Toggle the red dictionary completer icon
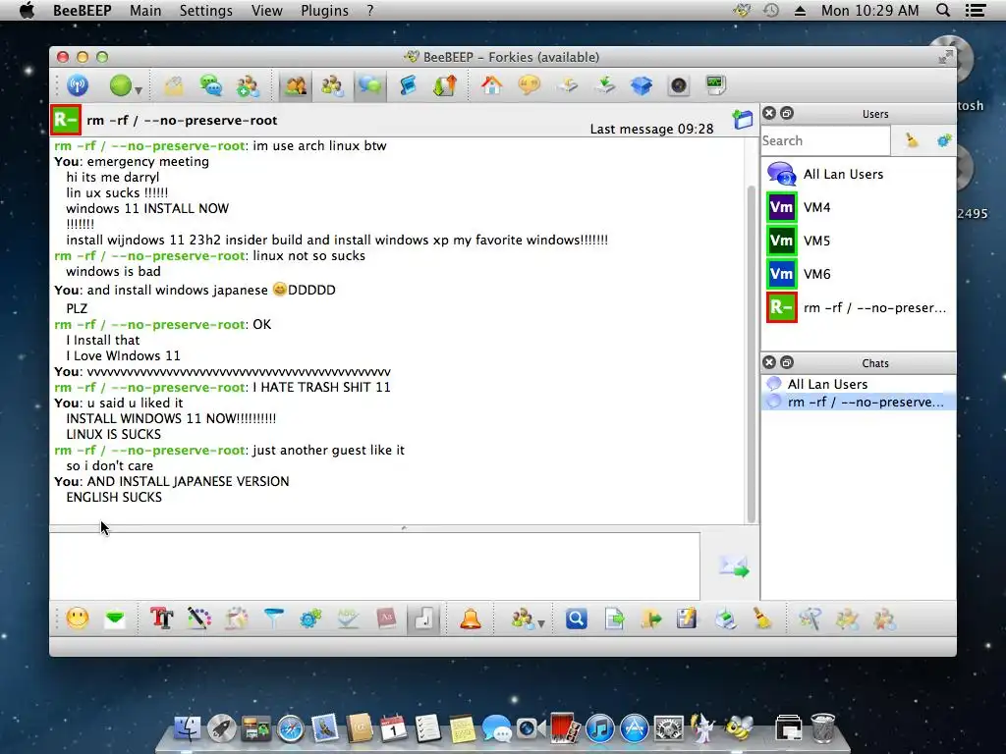Screen dimensions: 1006x754 [385, 619]
